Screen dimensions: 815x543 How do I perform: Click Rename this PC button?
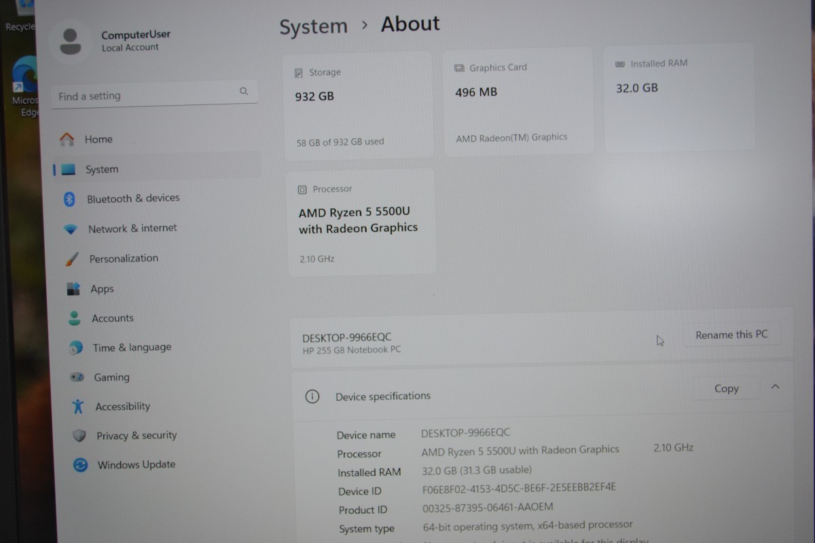click(731, 335)
